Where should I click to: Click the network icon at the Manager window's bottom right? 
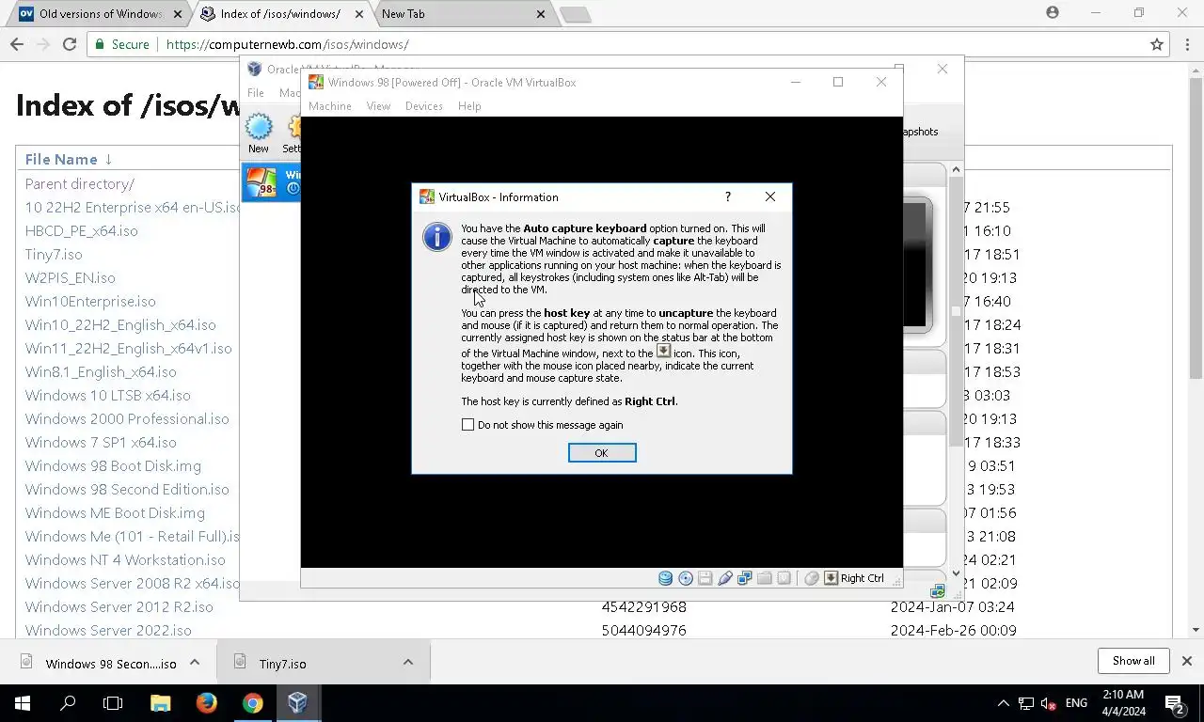[937, 591]
